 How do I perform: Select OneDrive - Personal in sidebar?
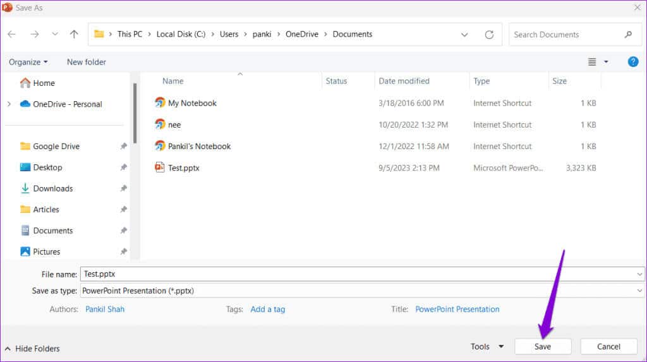point(61,104)
